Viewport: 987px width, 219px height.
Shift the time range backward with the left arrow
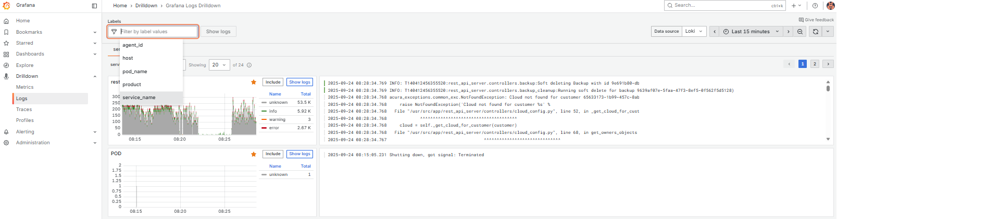[715, 32]
